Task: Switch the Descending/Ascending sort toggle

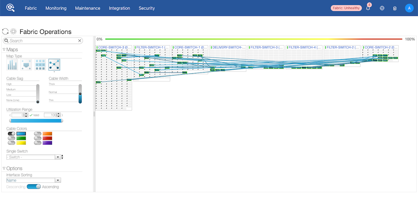Action: (34, 187)
